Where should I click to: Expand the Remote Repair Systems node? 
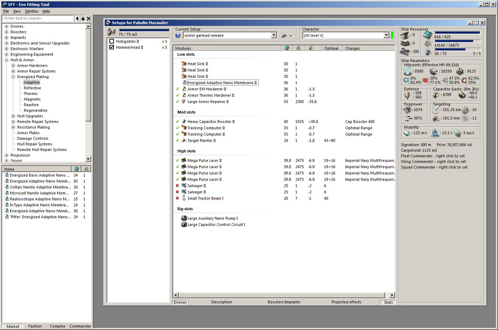(x=13, y=122)
